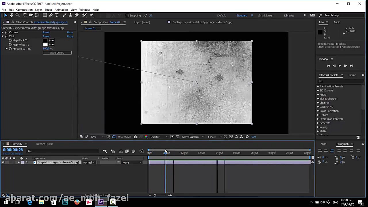Select the Pen tool
The width and height of the screenshot is (368, 207).
51,15
